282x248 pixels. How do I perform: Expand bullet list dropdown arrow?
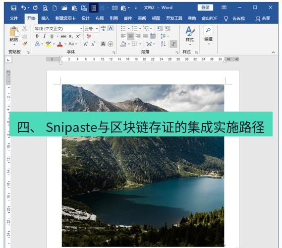[129, 28]
